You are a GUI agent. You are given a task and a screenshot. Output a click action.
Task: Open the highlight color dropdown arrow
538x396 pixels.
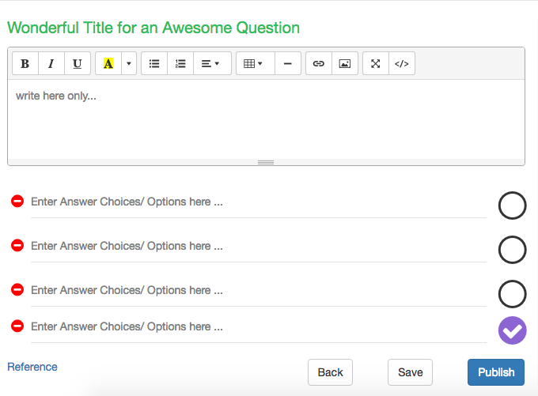tap(129, 64)
